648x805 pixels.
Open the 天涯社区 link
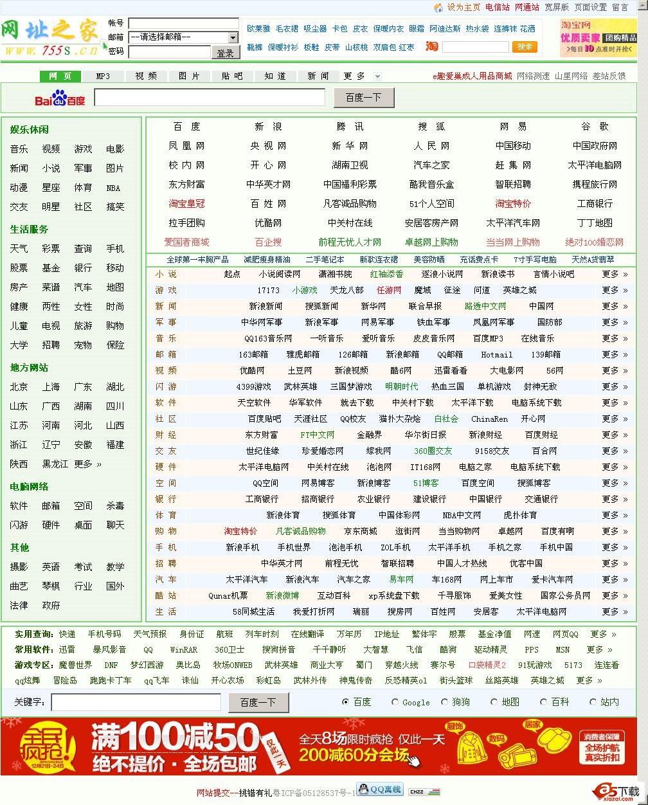(311, 419)
